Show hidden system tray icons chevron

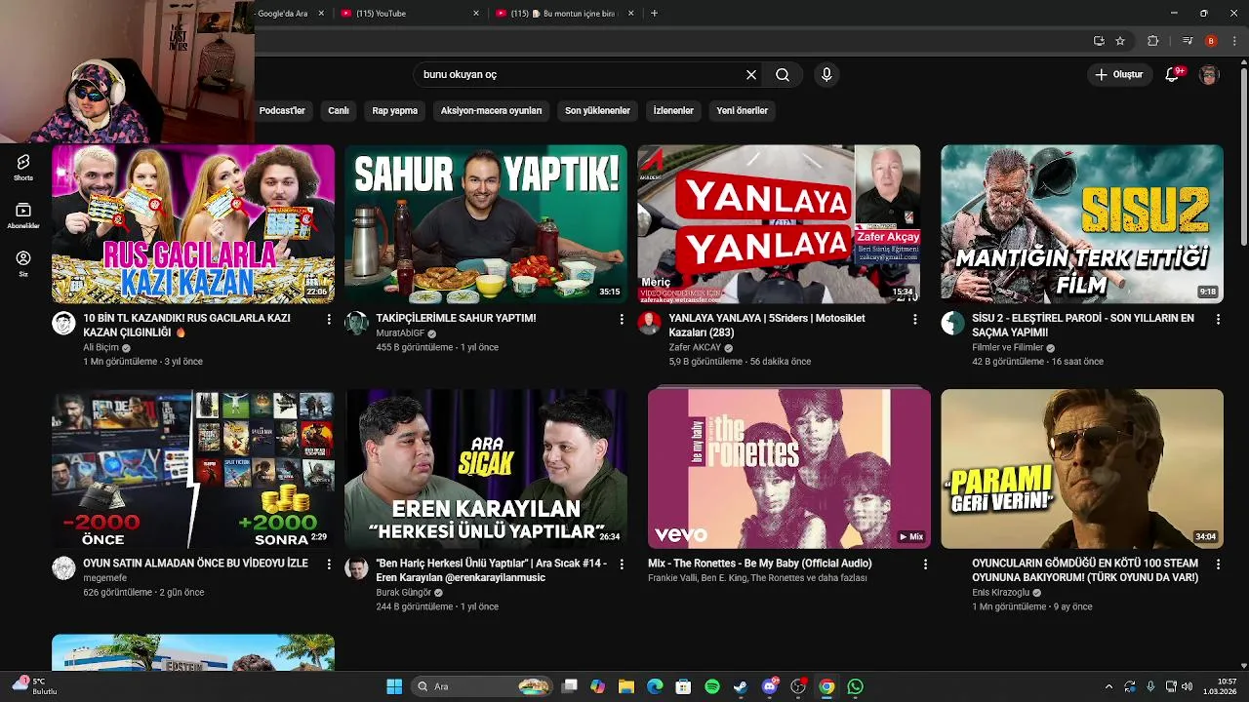(x=1108, y=686)
